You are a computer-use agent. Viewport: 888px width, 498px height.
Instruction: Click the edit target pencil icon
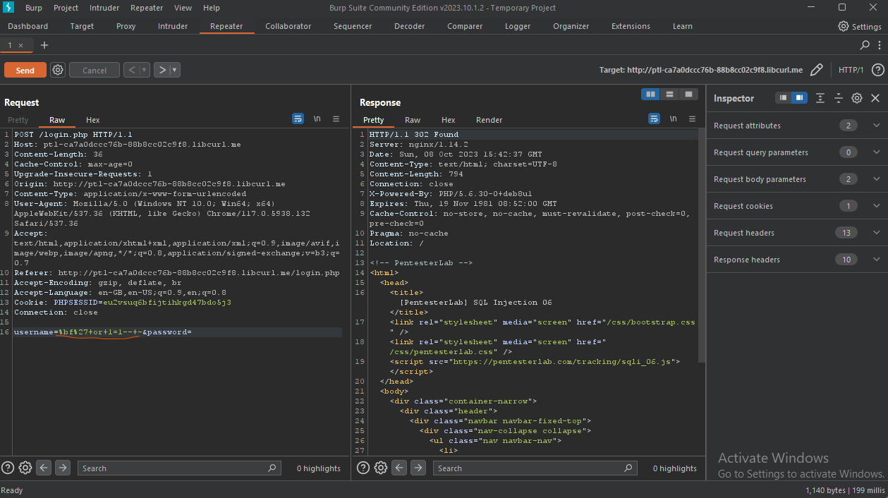click(816, 70)
